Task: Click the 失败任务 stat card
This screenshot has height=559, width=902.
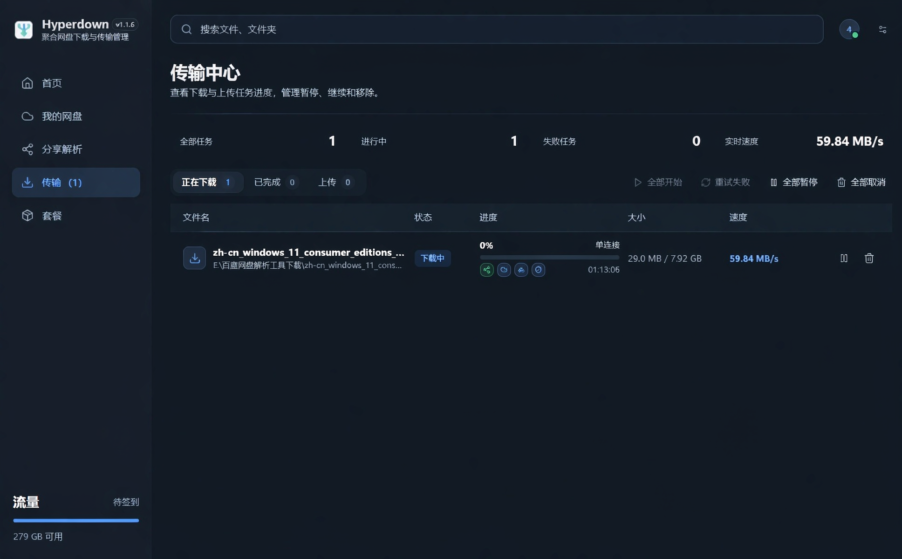Action: (x=621, y=141)
